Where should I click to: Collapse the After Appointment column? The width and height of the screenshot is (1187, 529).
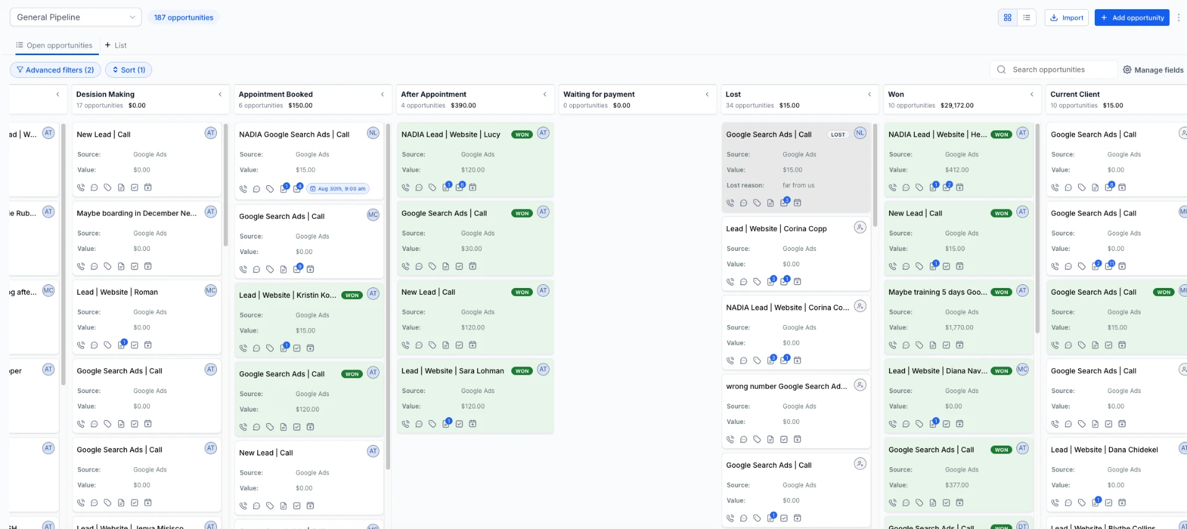(x=545, y=95)
